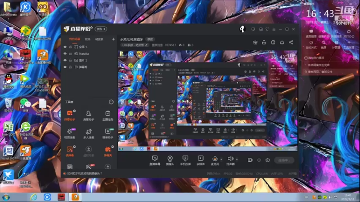Viewport: 360px width, 202px height.
Task: Toggle lock on Naraka layer
Action: tap(71, 53)
